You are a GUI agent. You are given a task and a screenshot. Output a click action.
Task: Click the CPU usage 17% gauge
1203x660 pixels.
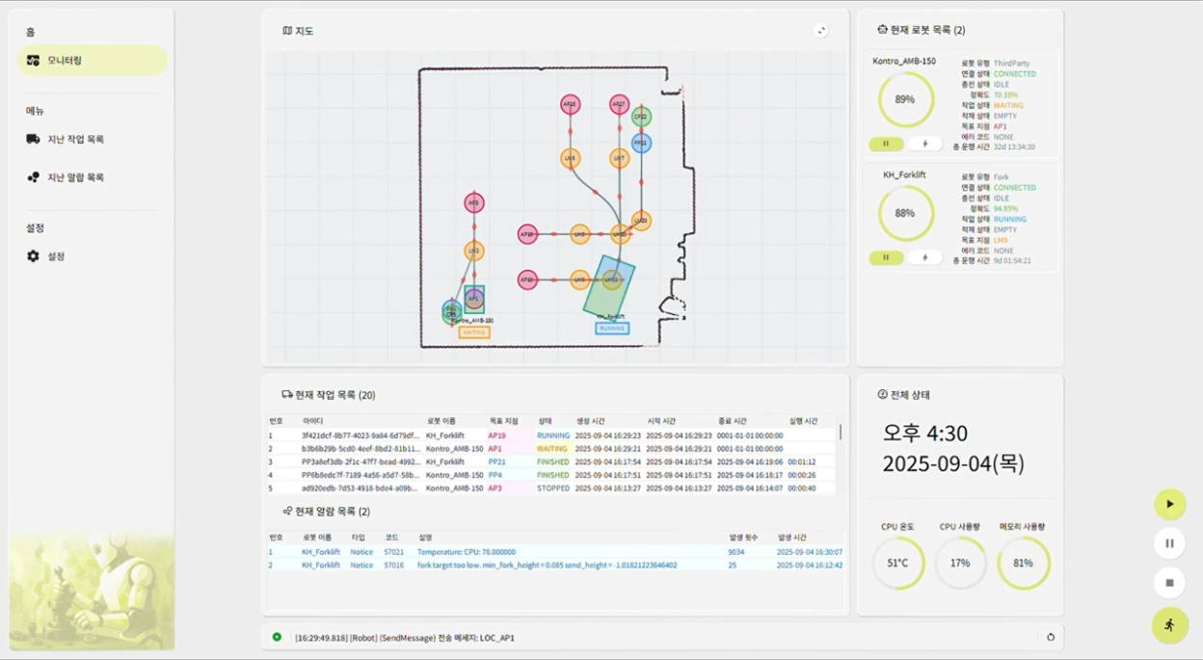pos(960,563)
